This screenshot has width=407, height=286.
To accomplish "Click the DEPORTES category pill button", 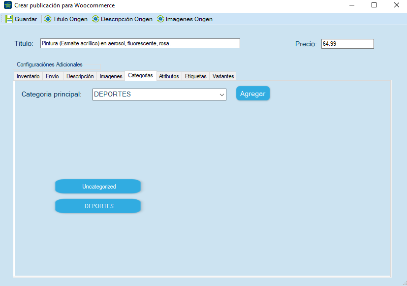I will (98, 206).
